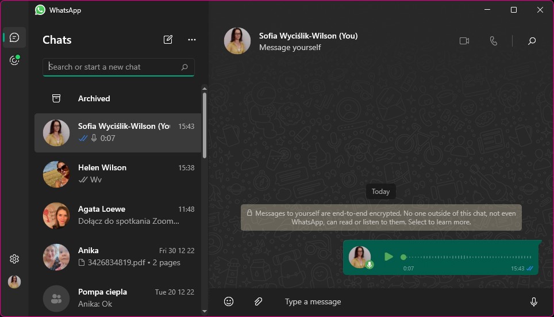Click the Wv message preview under Helen Wilson

[x=96, y=179]
